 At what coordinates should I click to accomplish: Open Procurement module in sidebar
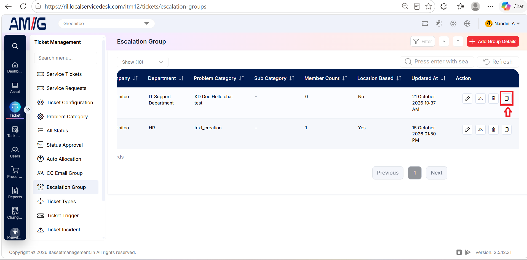pyautogui.click(x=15, y=173)
